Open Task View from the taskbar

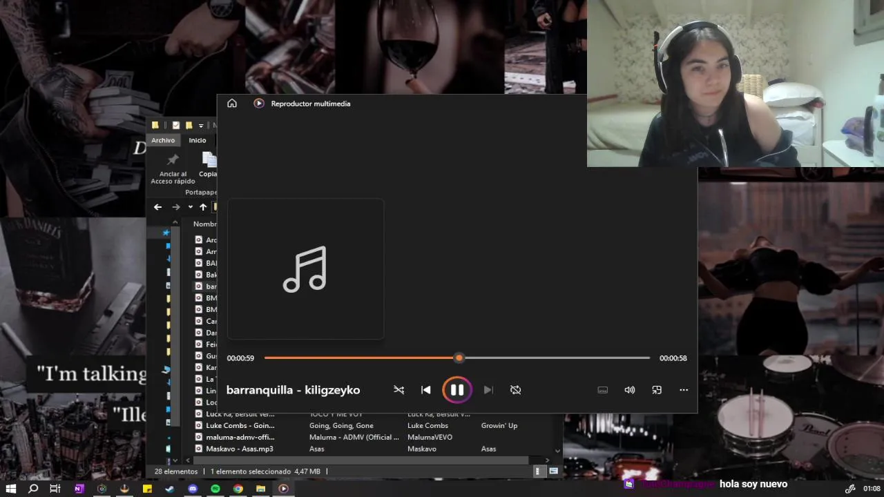pos(55,489)
